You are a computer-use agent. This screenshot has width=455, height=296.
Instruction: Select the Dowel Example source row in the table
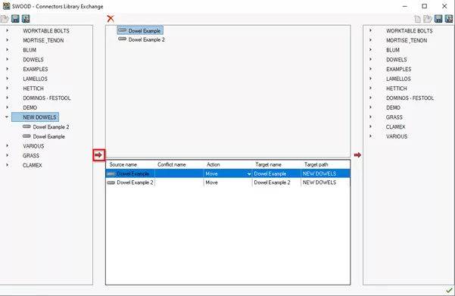130,173
